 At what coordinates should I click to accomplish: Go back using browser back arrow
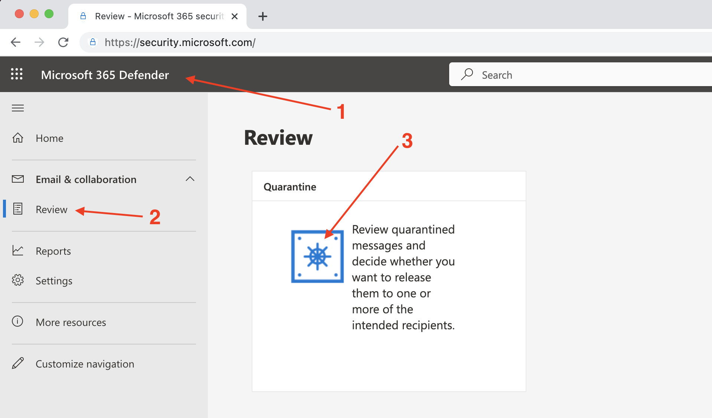coord(16,42)
